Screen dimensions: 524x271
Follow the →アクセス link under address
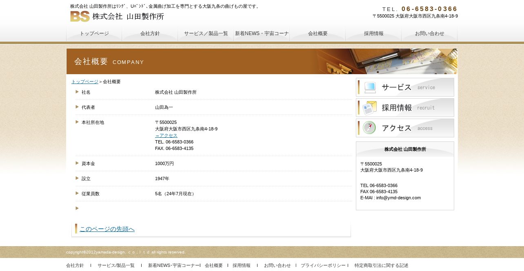pos(166,135)
